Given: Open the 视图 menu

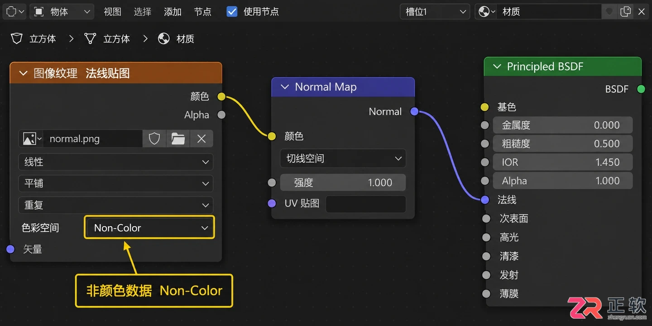Looking at the screenshot, I should [112, 12].
